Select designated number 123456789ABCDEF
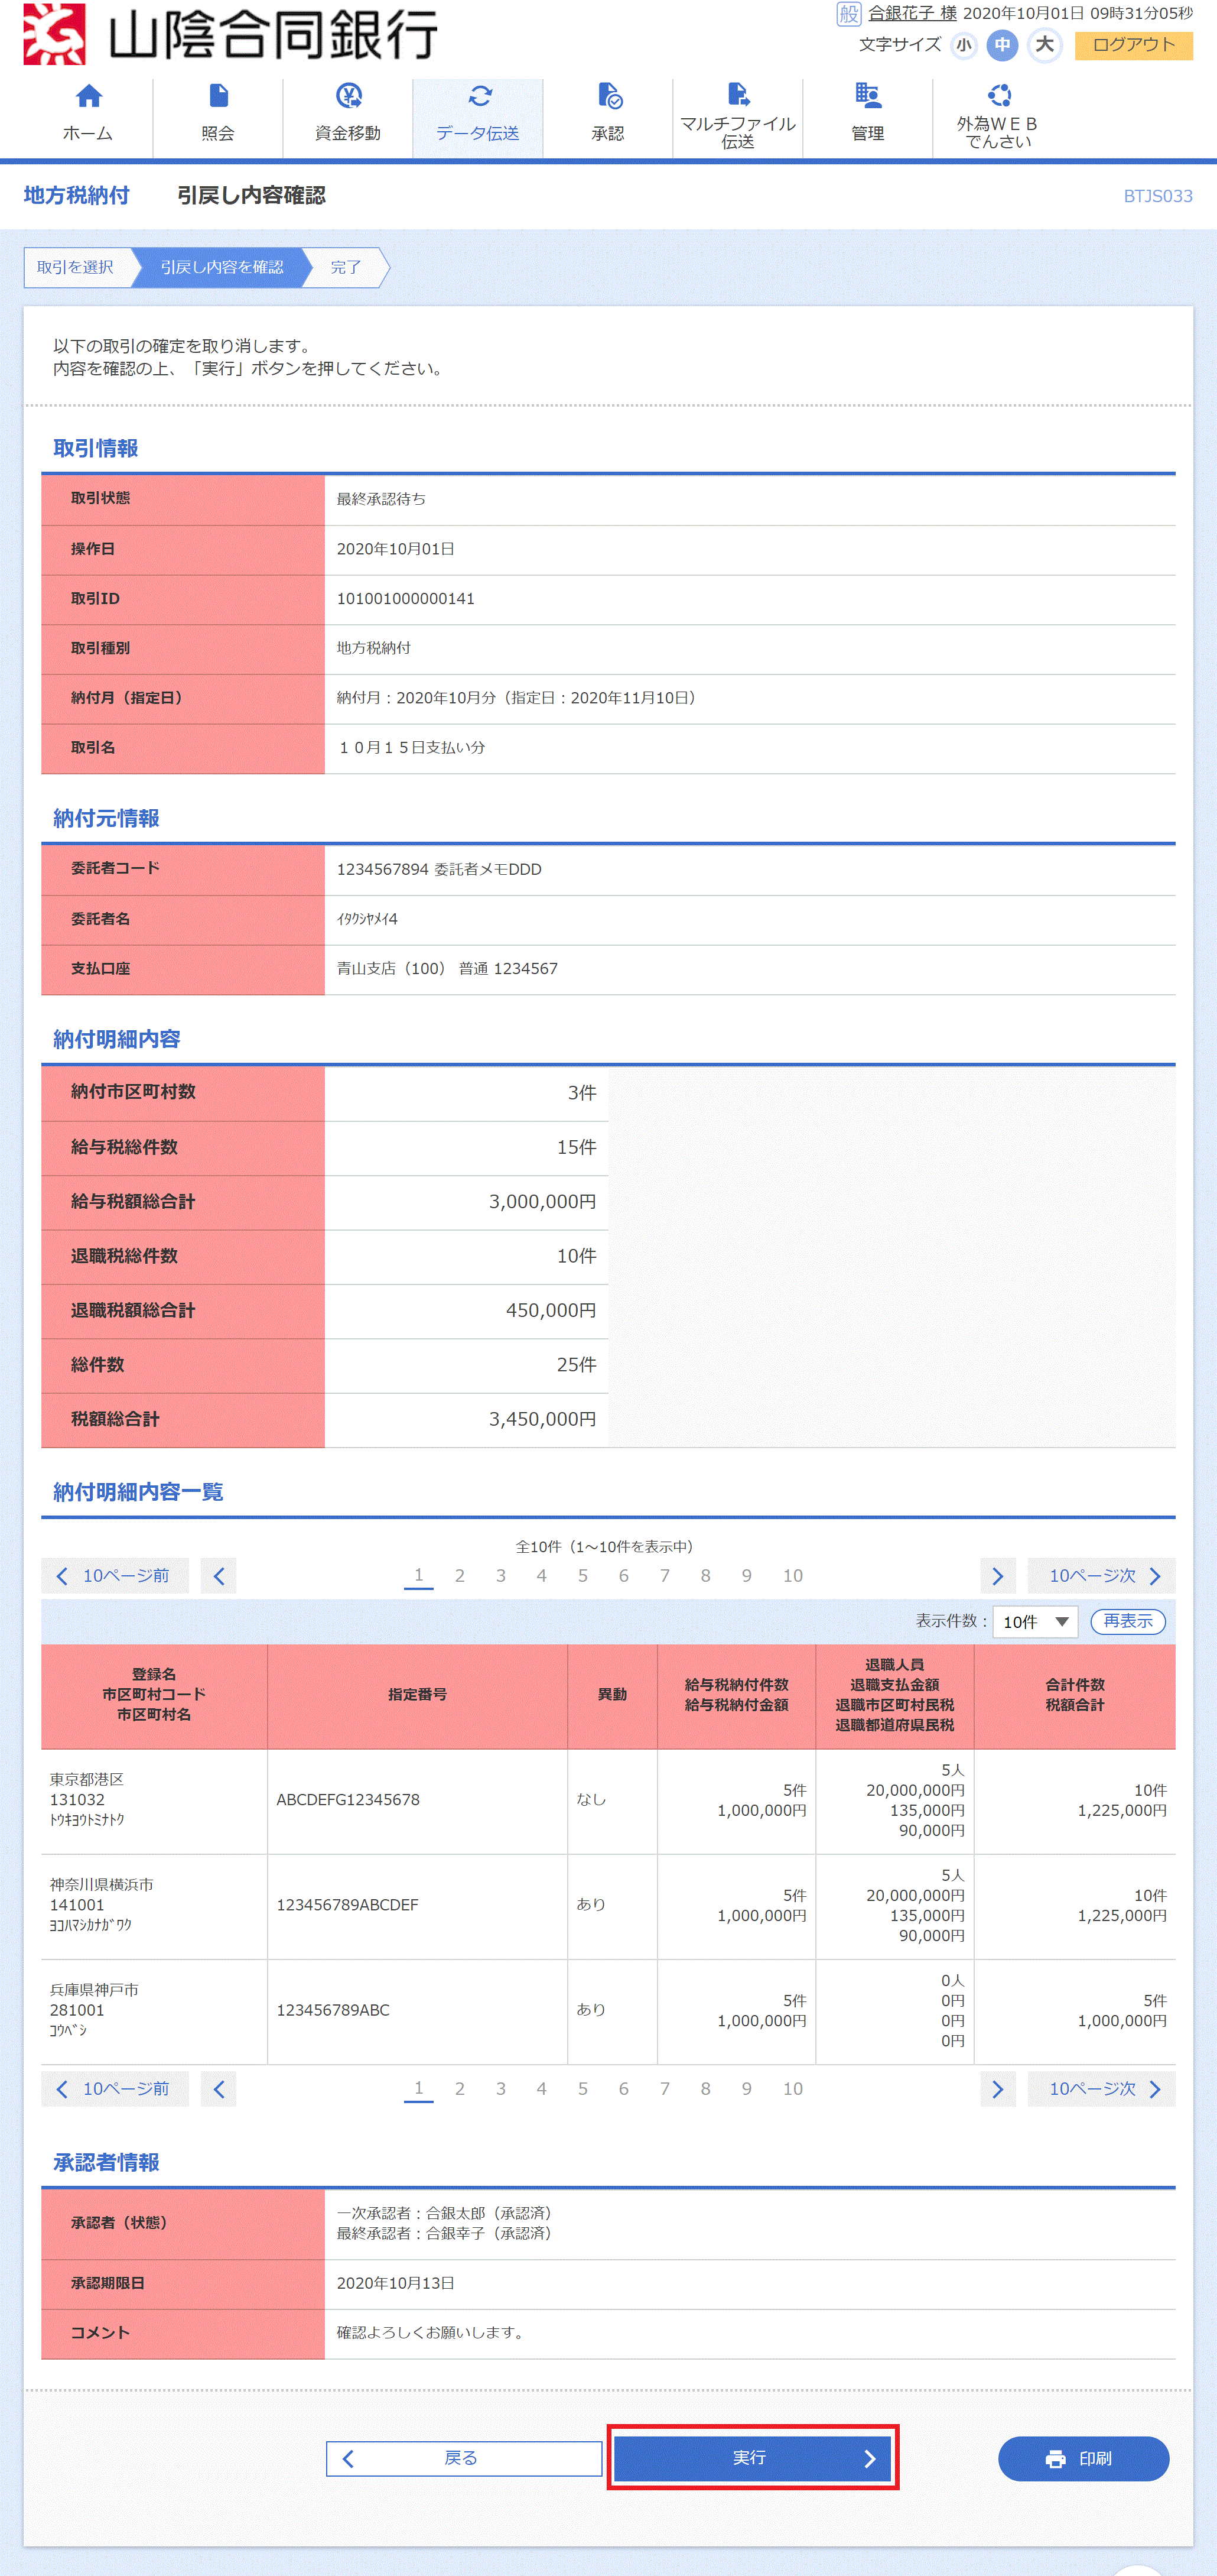The image size is (1217, 2576). [348, 1904]
